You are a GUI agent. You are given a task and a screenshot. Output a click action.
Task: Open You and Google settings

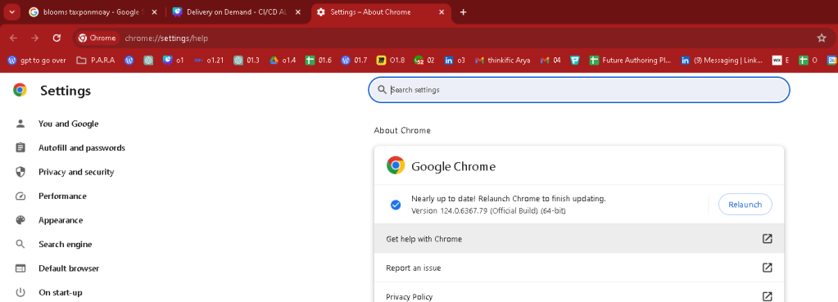pyautogui.click(x=69, y=124)
